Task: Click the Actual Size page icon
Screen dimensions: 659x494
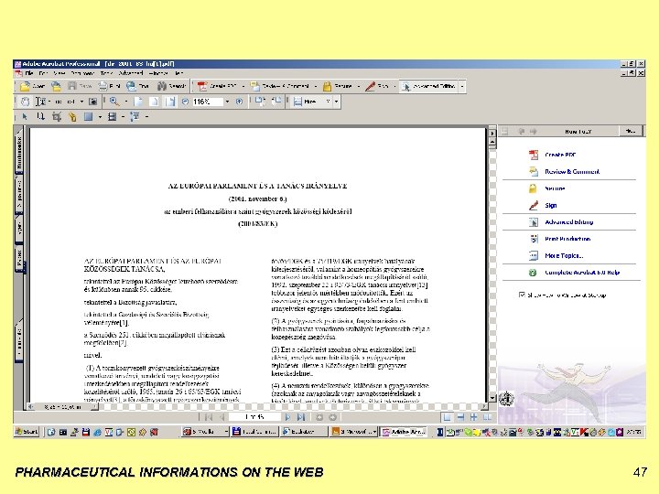Action: tap(138, 102)
